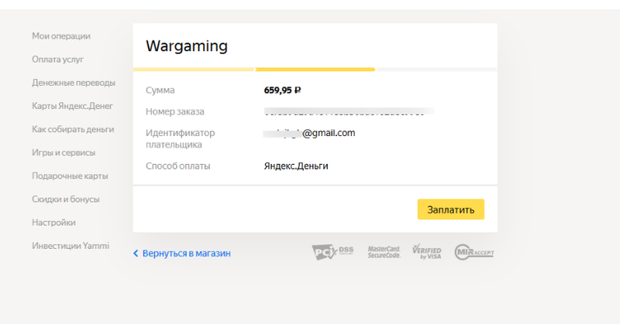620x324 pixels.
Task: Click the Сумма label
Action: [160, 90]
